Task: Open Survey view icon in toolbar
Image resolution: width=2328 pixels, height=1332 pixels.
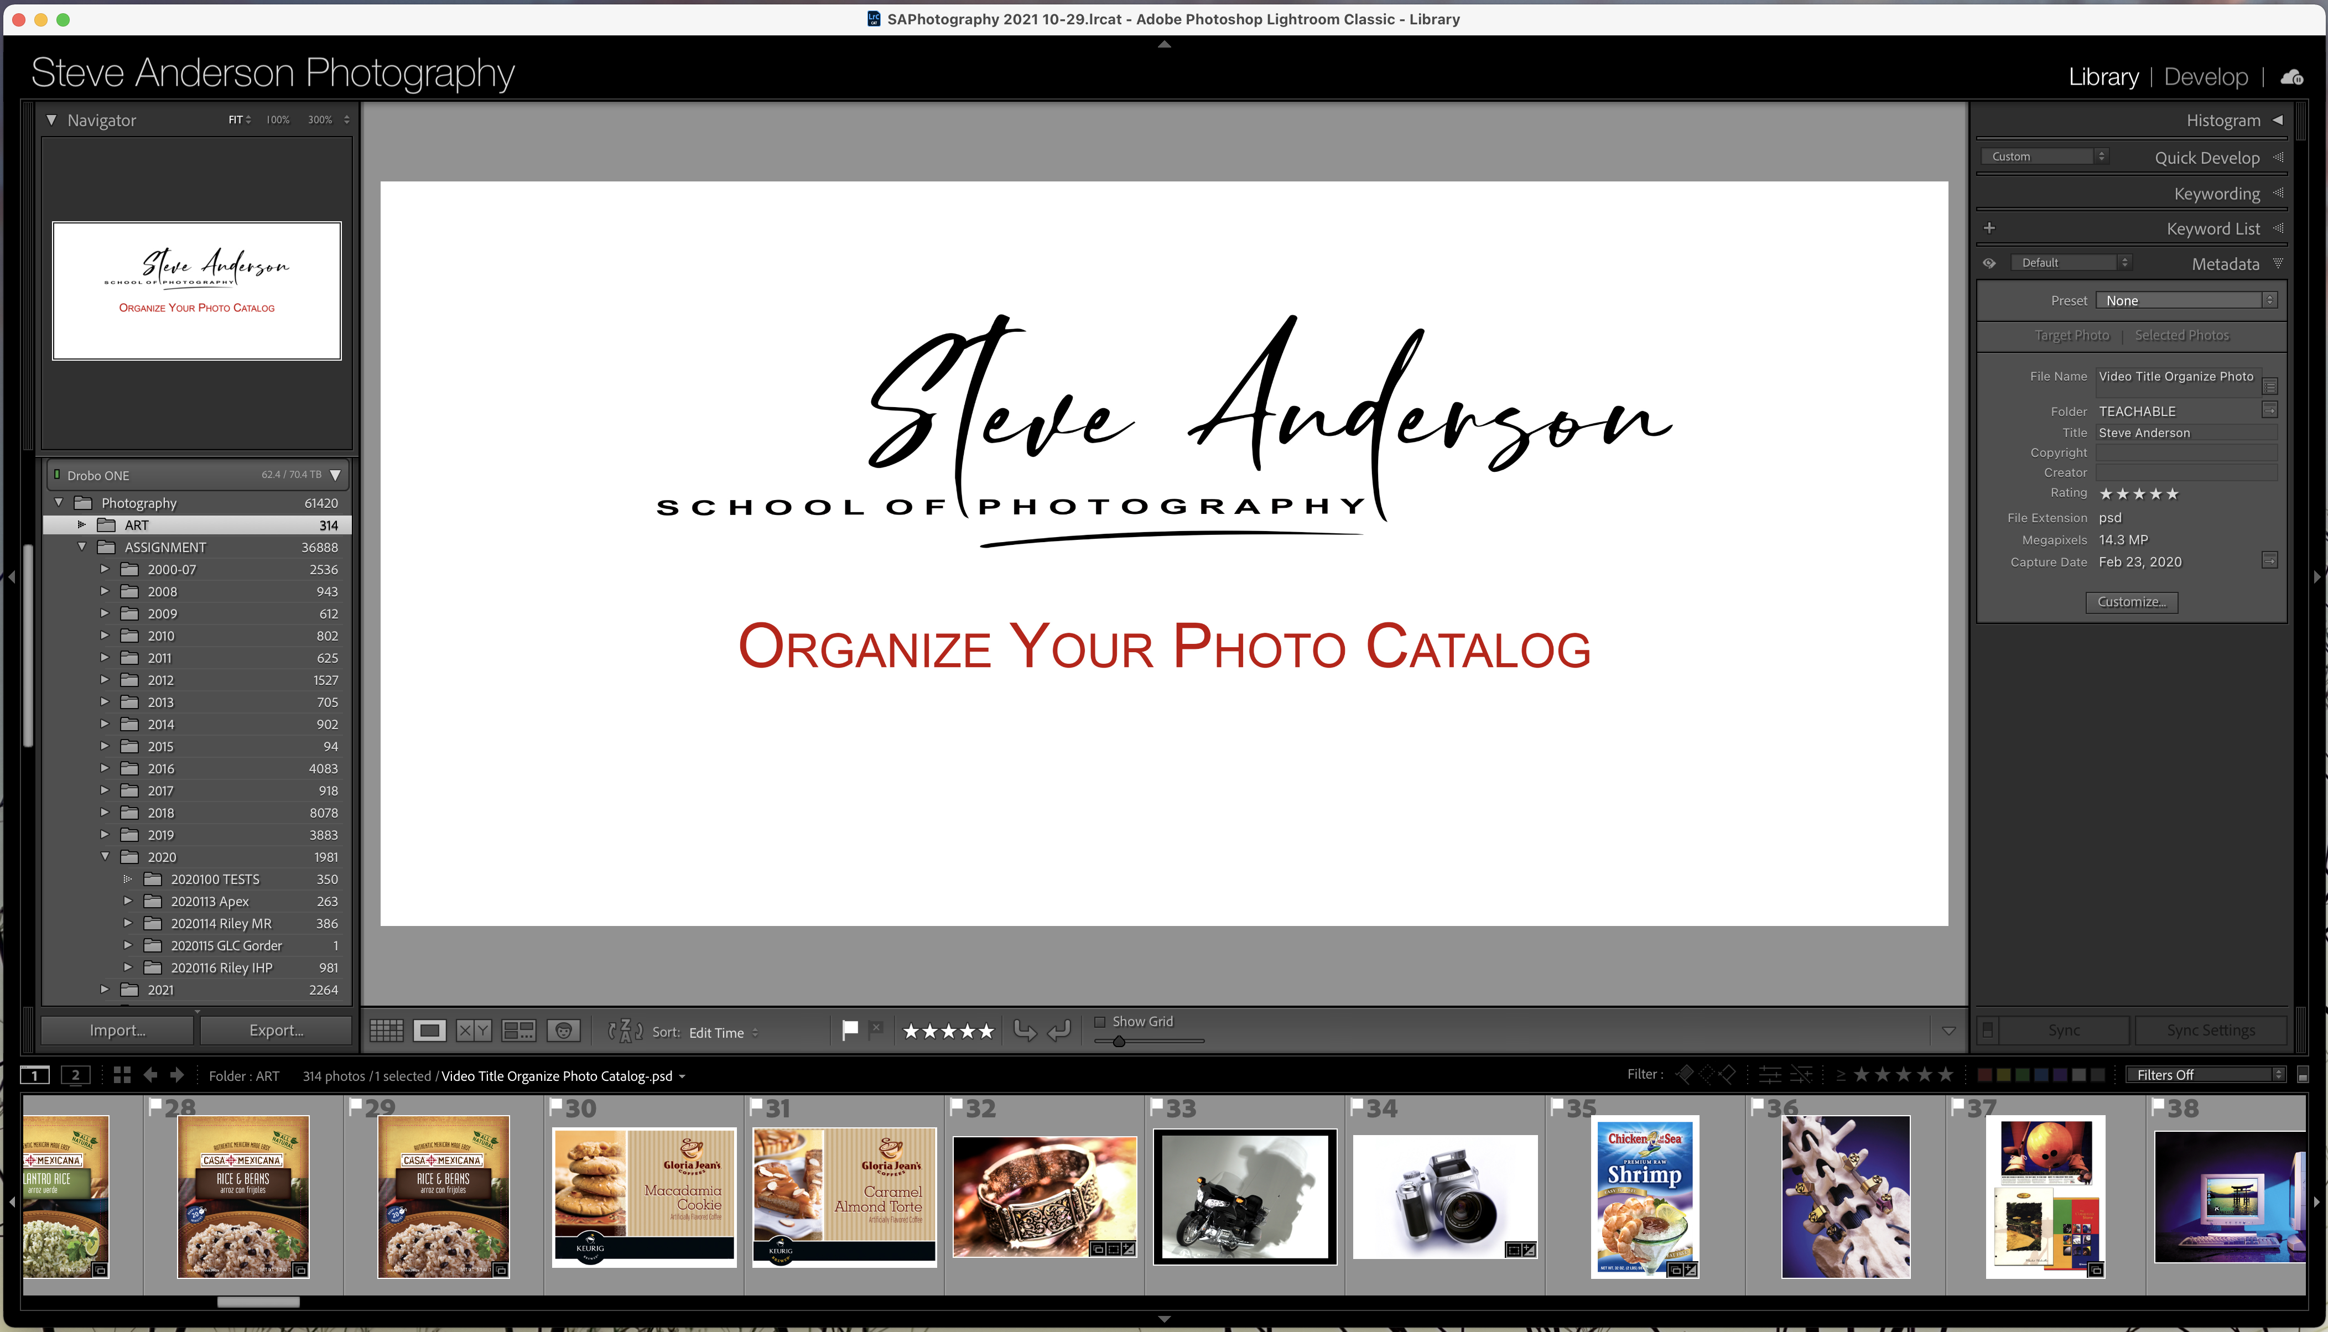Action: click(x=518, y=1031)
